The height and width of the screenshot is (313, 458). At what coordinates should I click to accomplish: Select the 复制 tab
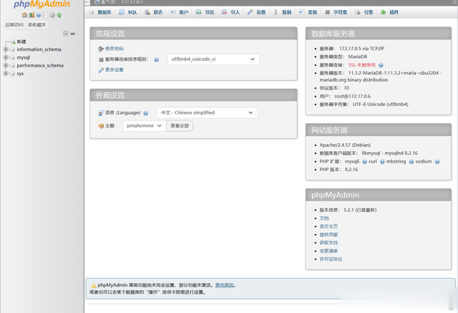coord(282,12)
